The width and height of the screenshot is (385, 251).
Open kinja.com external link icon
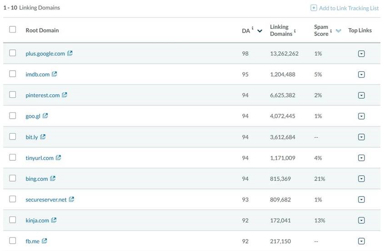[54, 220]
